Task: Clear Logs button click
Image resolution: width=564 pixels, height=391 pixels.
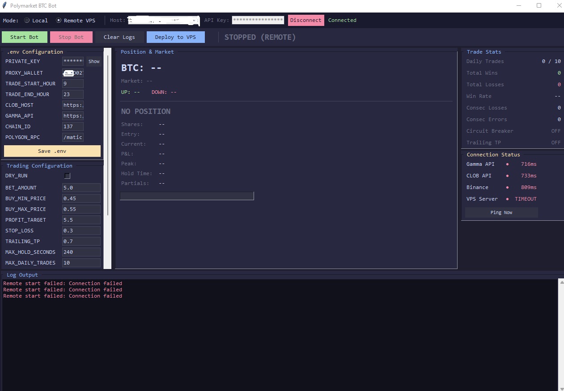Action: click(x=119, y=37)
